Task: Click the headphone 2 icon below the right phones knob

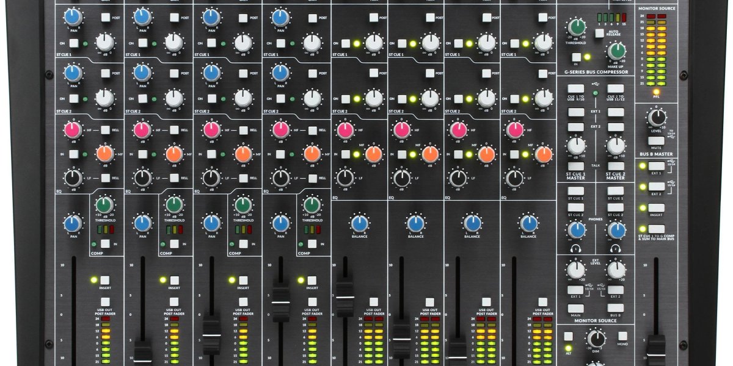Action: pos(615,248)
